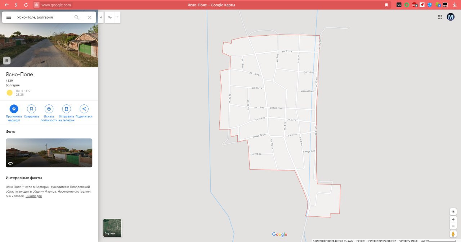This screenshot has width=461, height=242.
Task: Click the search magnifier icon
Action: 76,17
